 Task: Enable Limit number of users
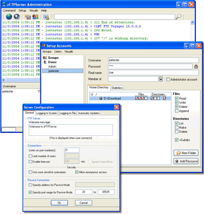coord(30,156)
